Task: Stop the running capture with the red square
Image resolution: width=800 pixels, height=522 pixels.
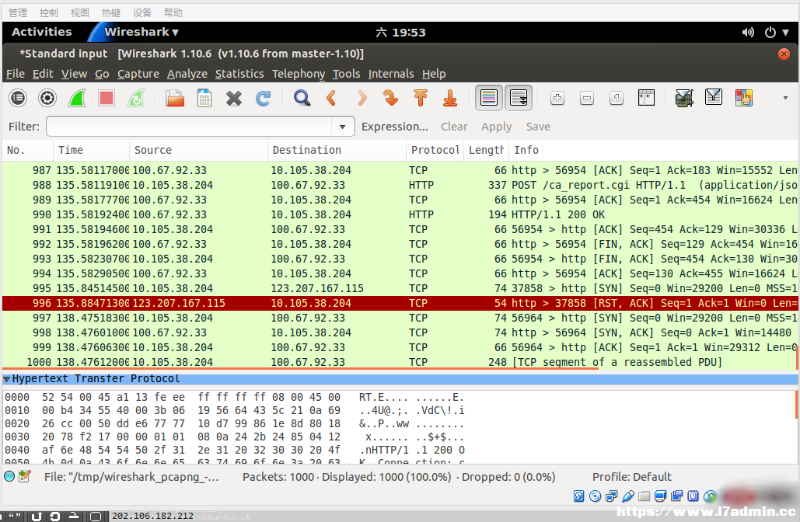Action: (x=107, y=98)
